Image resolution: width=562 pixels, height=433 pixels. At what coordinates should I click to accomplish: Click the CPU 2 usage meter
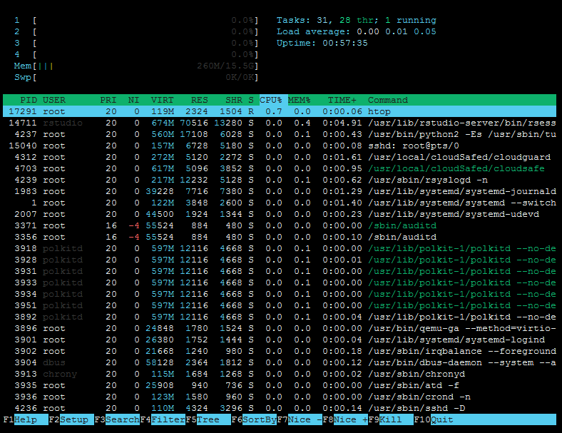pyautogui.click(x=136, y=32)
